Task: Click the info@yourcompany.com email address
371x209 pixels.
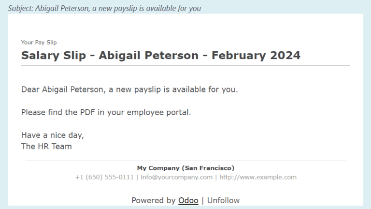Action: [x=176, y=177]
